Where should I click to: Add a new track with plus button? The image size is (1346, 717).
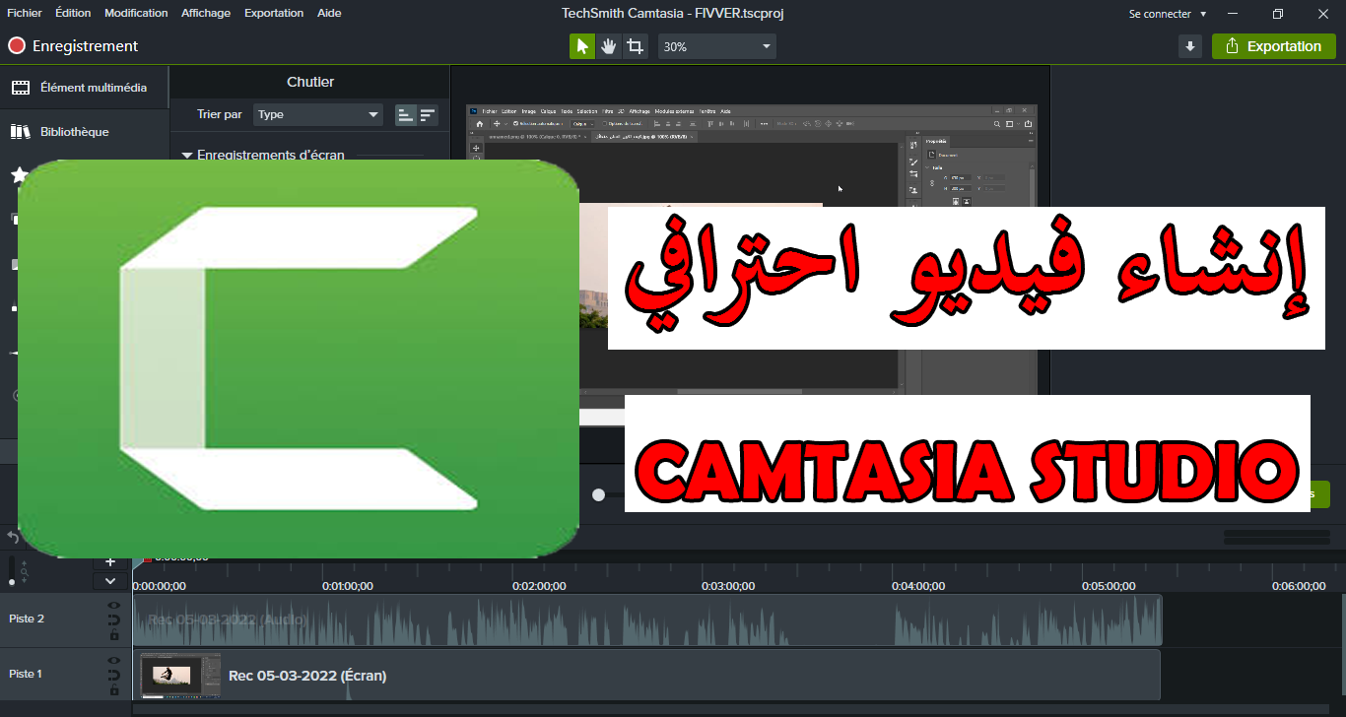(x=110, y=562)
